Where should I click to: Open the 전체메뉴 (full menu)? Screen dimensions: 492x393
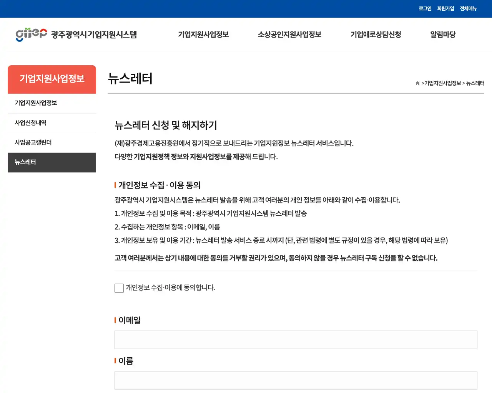(468, 8)
